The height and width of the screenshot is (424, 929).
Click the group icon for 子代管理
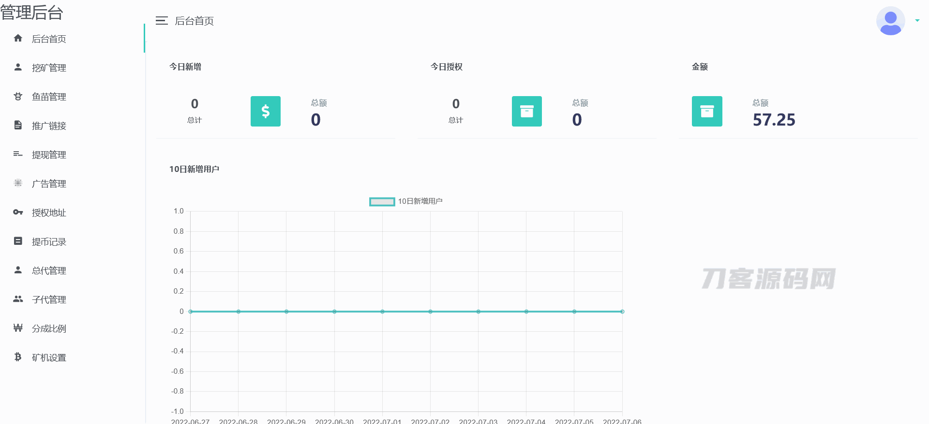point(18,299)
